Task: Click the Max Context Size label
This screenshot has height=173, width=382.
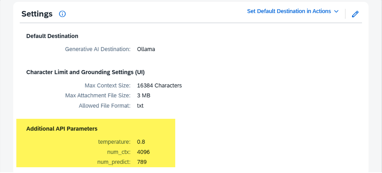Action: 108,85
